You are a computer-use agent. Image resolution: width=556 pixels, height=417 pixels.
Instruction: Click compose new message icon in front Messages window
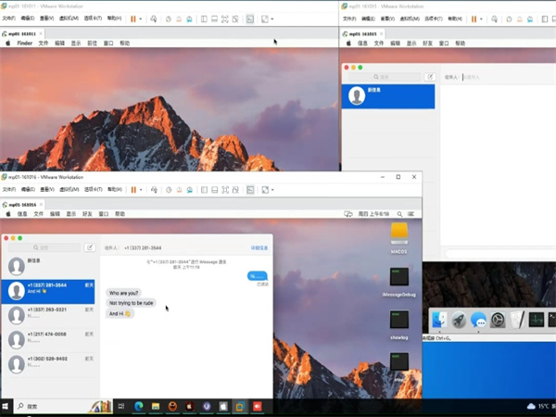(x=90, y=247)
